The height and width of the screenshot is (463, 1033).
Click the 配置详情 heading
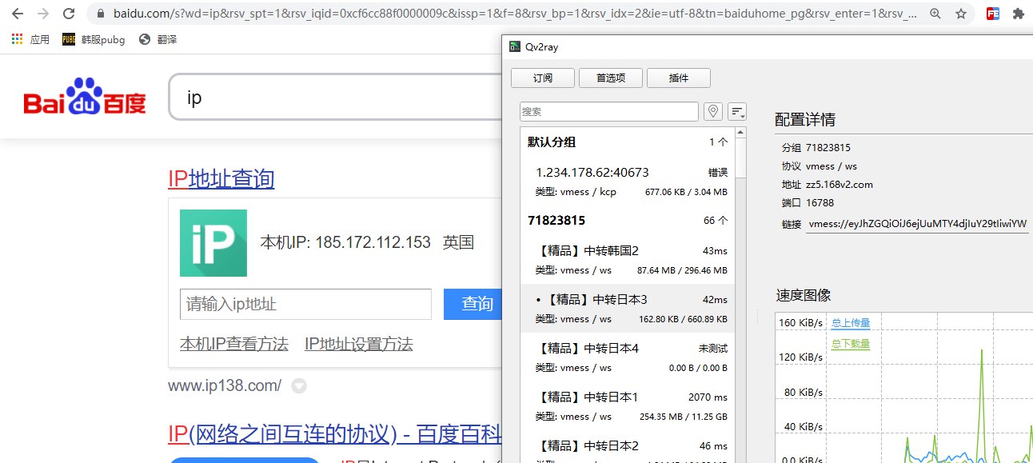[x=805, y=120]
